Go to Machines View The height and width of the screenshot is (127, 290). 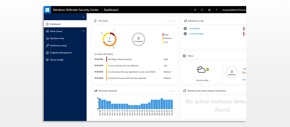coord(57,38)
